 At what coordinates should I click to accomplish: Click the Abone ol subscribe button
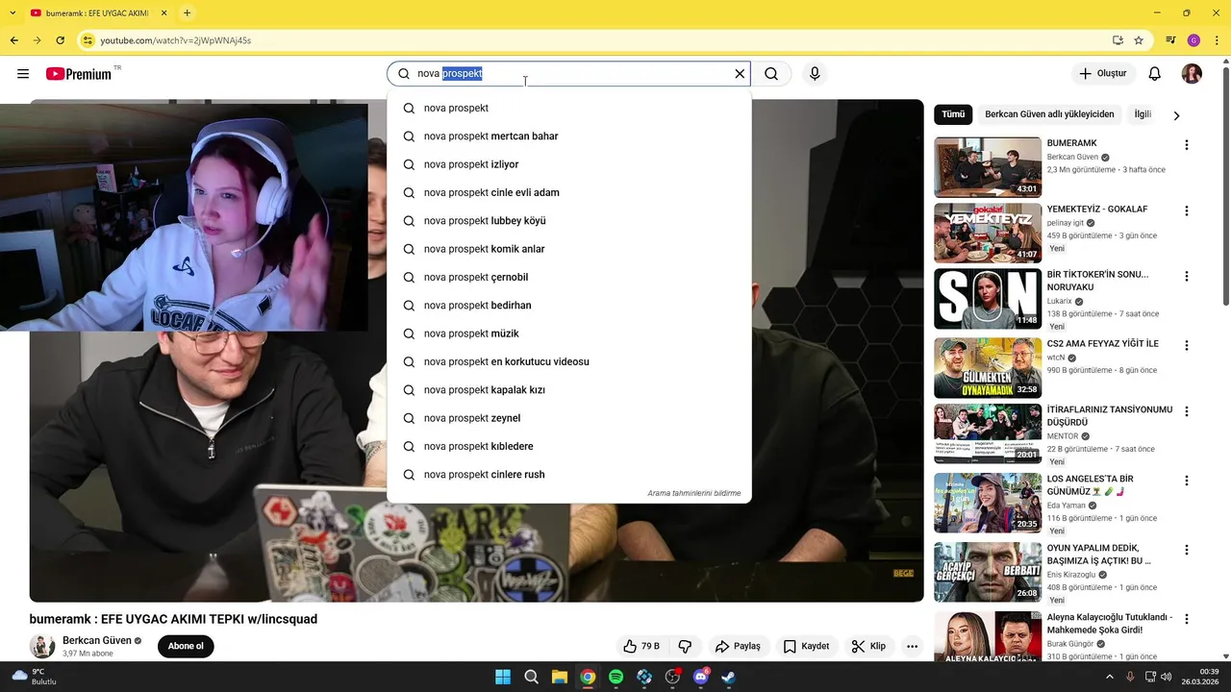[x=186, y=646]
